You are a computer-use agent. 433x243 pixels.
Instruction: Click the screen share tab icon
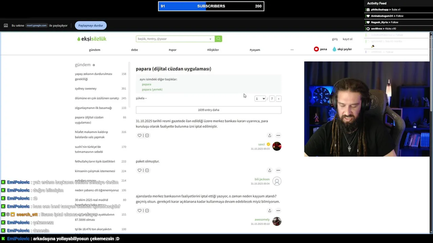[6, 26]
